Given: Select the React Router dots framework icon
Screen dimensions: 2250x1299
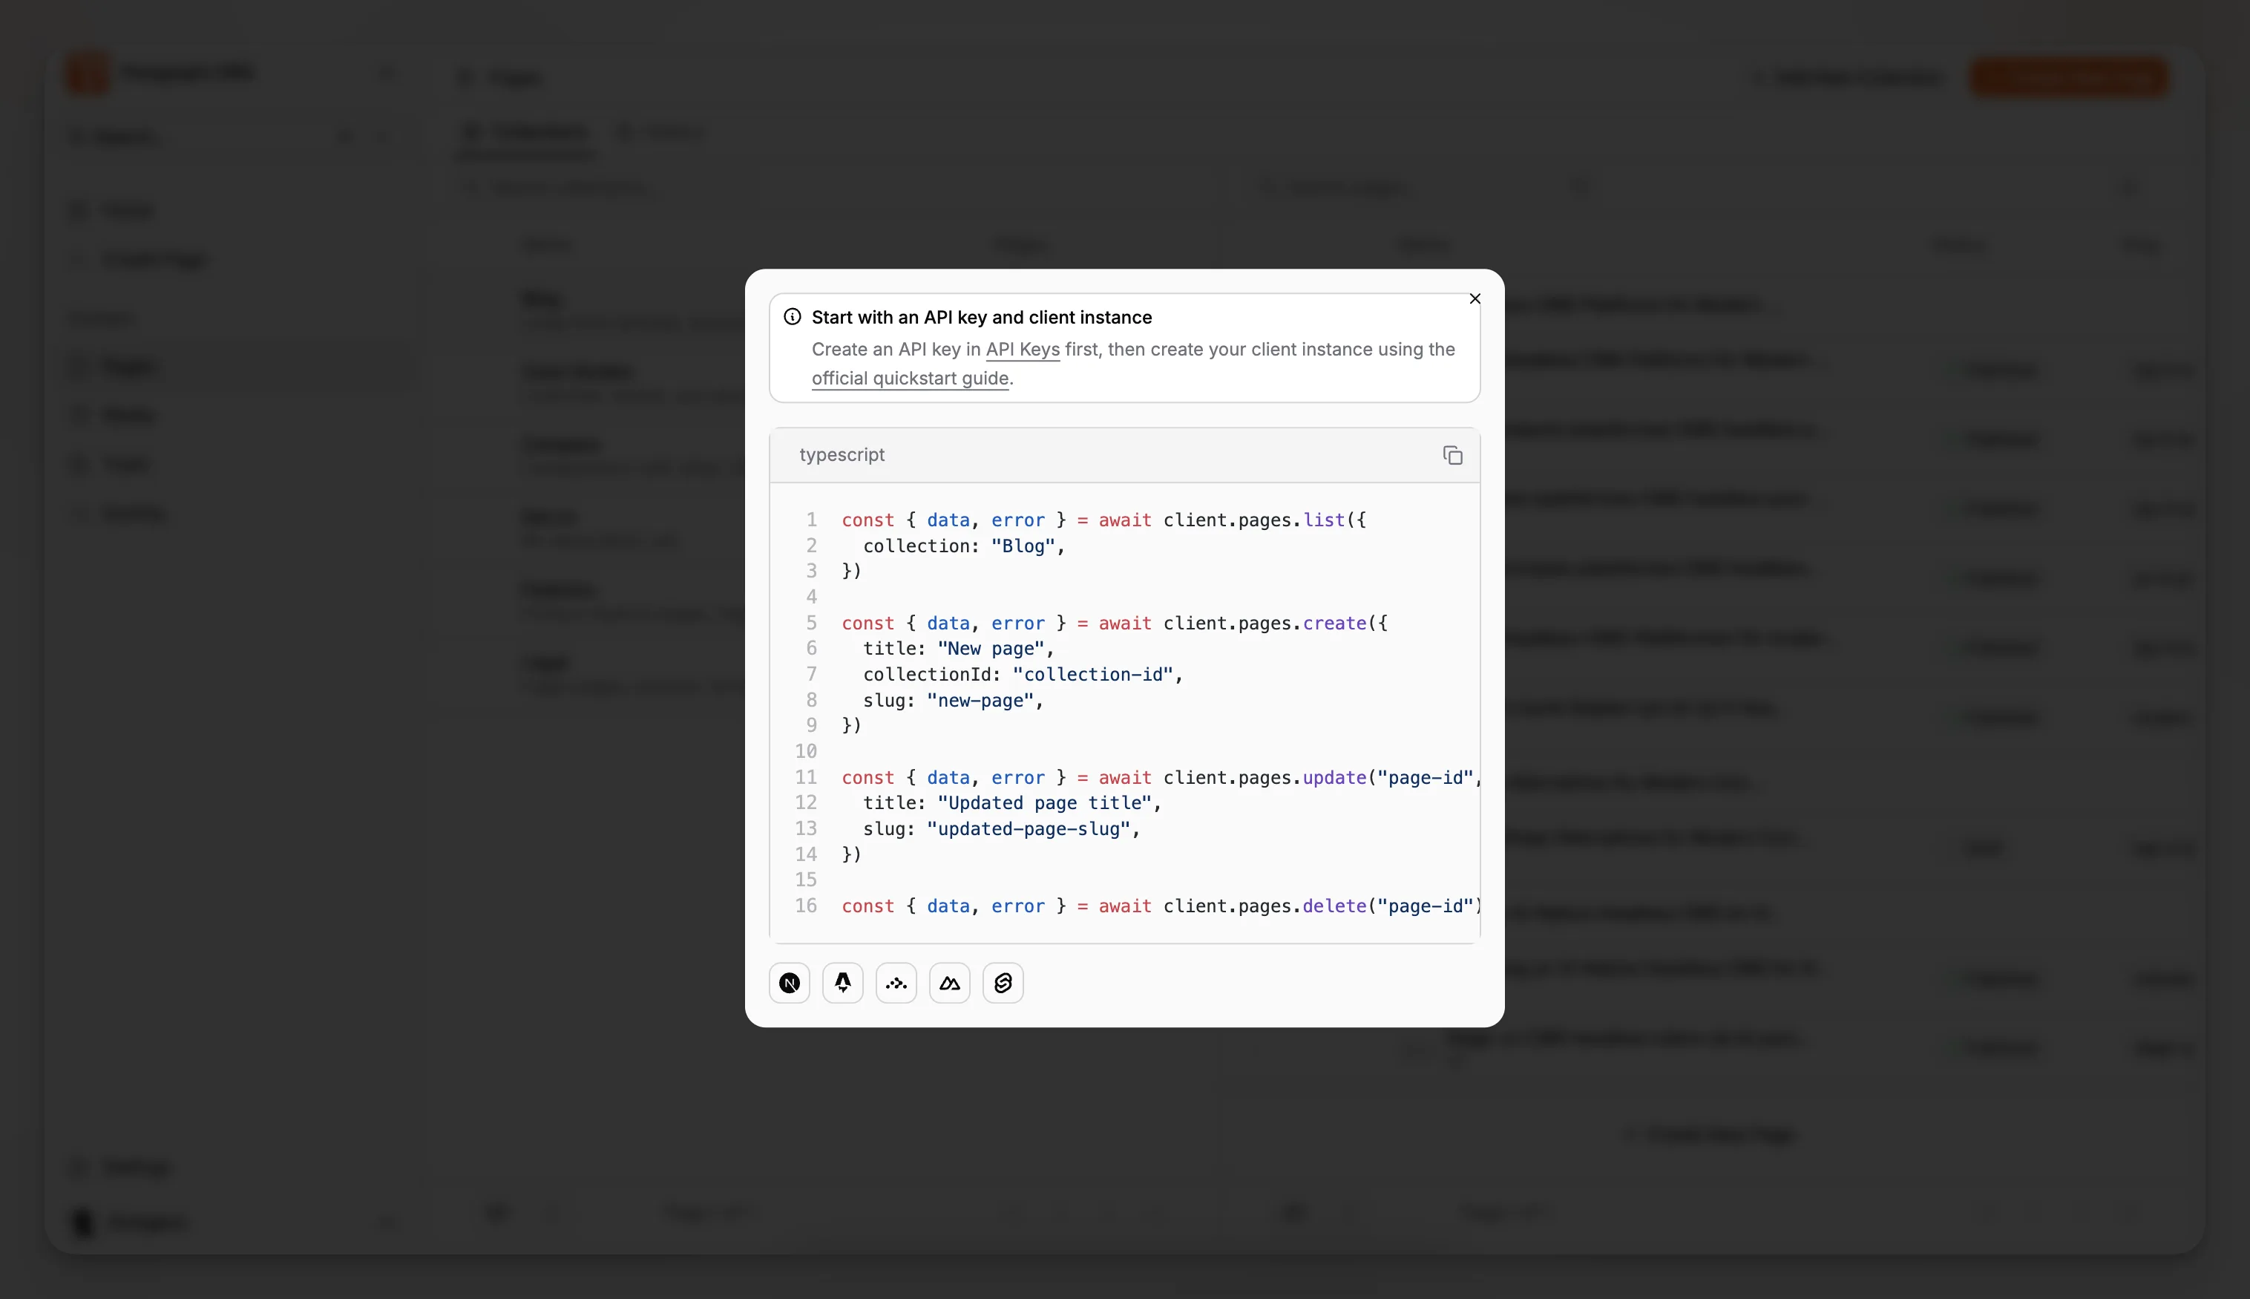Looking at the screenshot, I should 896,984.
